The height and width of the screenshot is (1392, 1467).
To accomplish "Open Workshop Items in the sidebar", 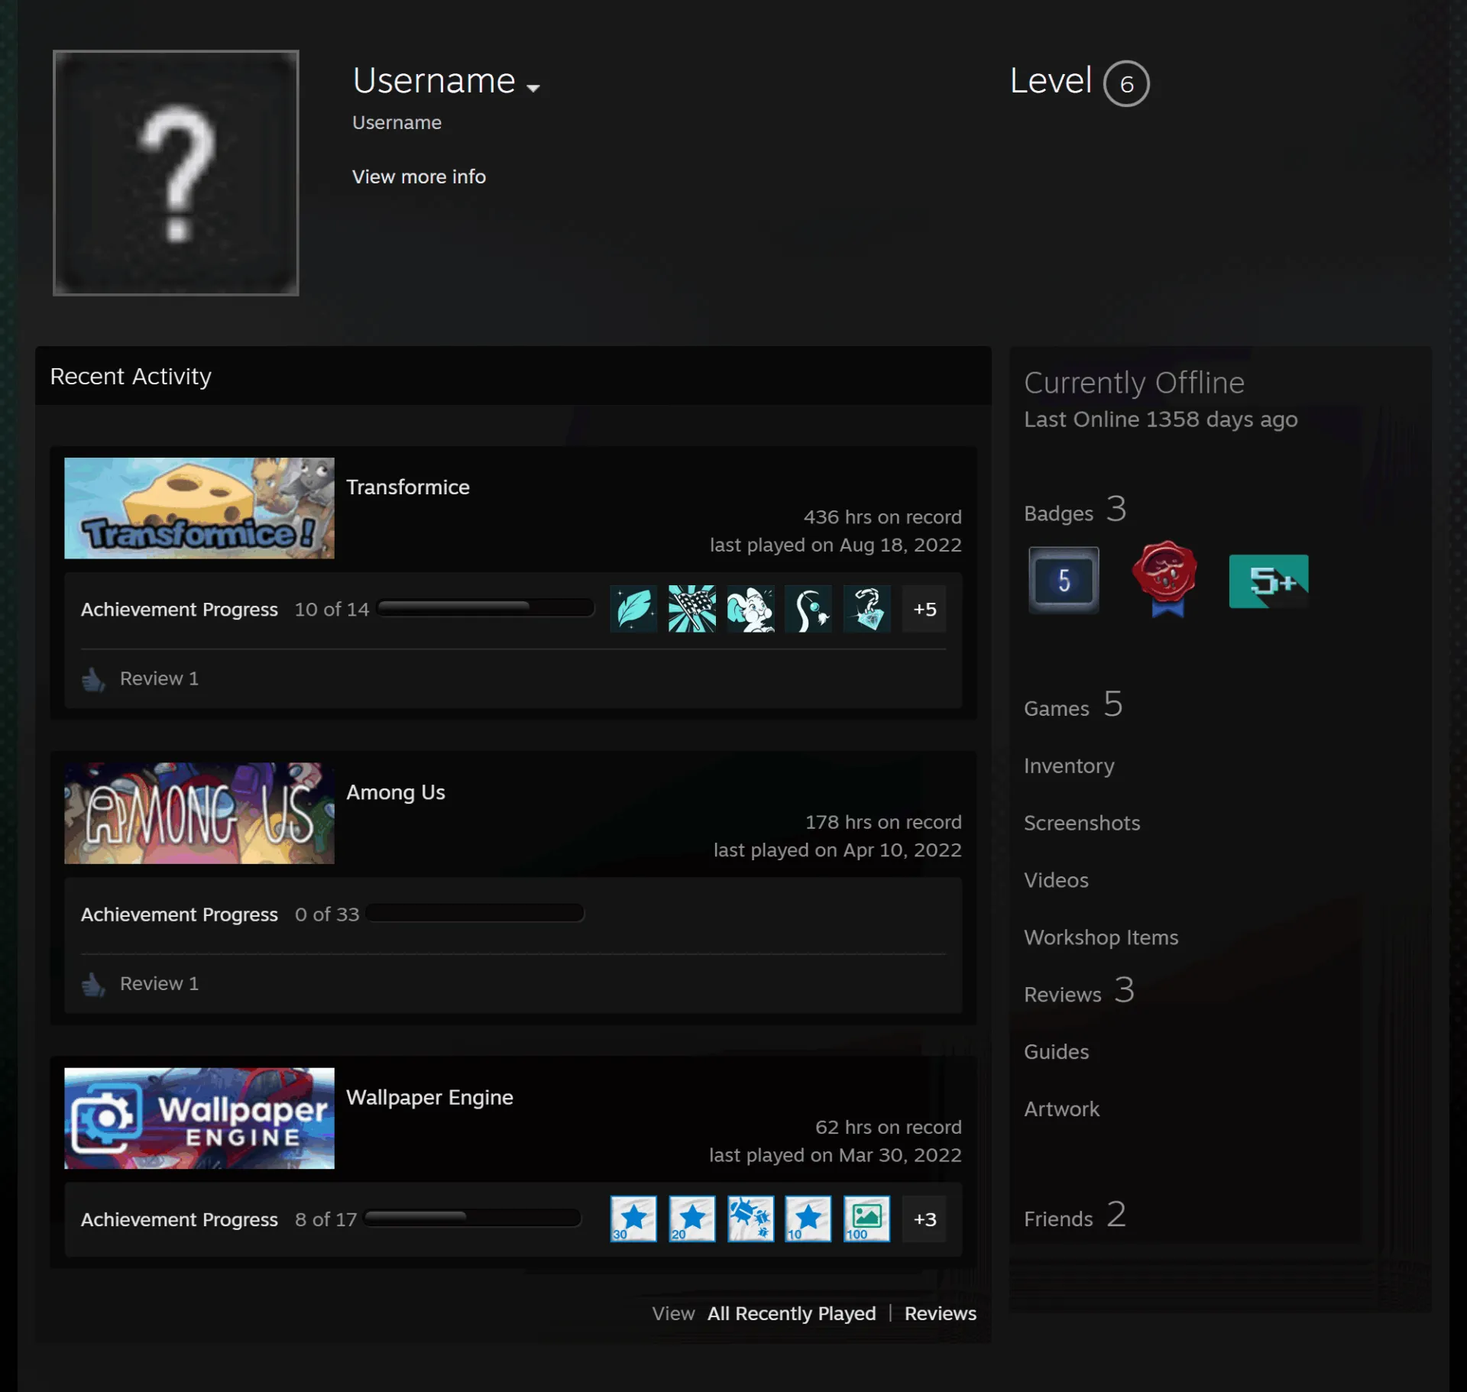I will click(1101, 937).
